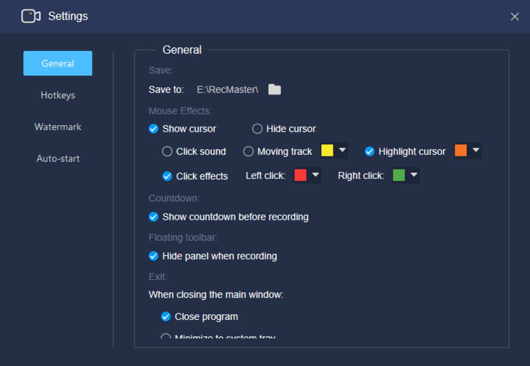Screen dimensions: 530x366
Task: Toggle the Click effects checkbox
Action: (167, 176)
